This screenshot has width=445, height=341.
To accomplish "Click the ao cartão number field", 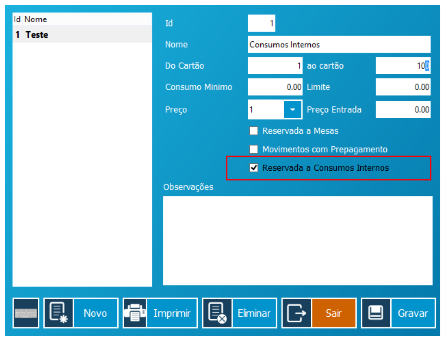I will pos(403,66).
